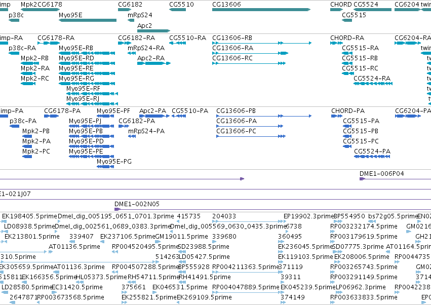Click transcript Mpk2-RB
This screenshot has width=431, height=305.
coord(34,58)
